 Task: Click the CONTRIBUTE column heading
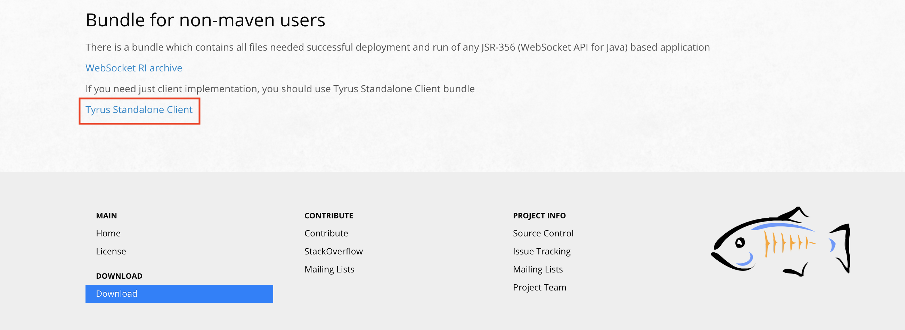[x=328, y=216]
